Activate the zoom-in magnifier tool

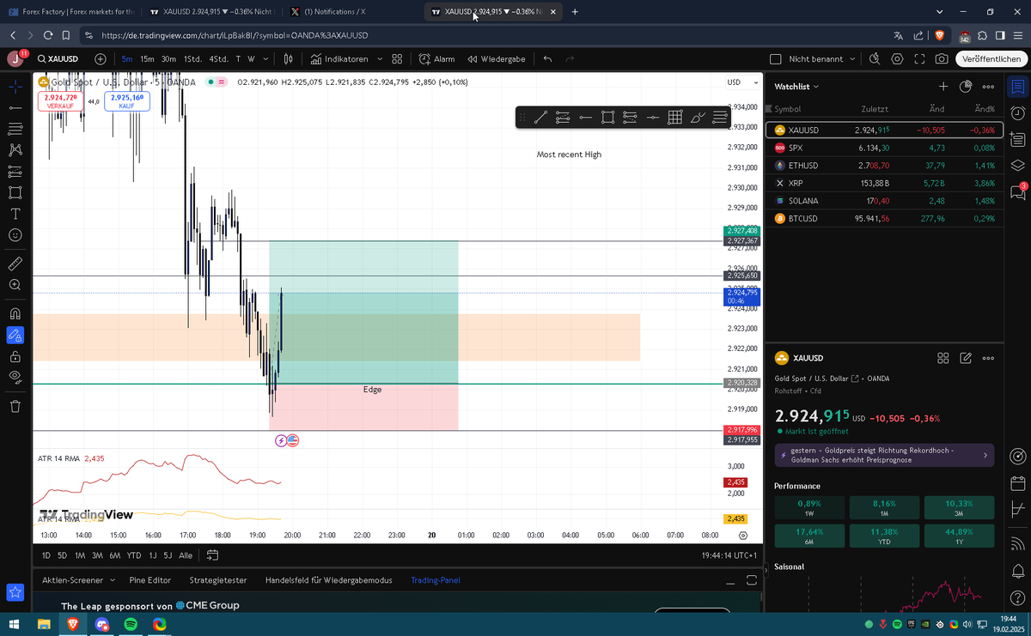[x=15, y=284]
